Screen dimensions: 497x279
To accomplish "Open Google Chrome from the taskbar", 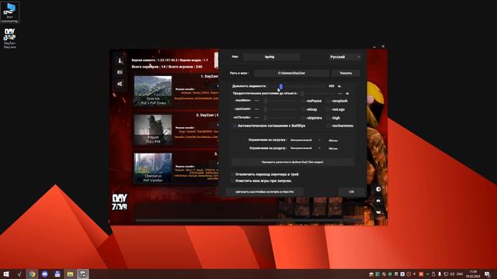I will (x=32, y=274).
